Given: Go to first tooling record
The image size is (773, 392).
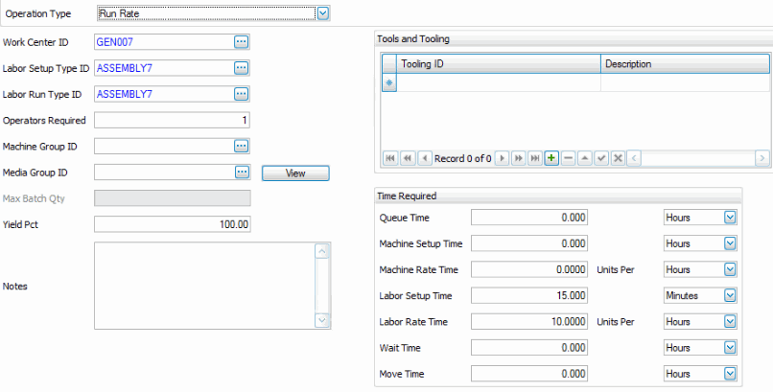Looking at the screenshot, I should click(390, 157).
